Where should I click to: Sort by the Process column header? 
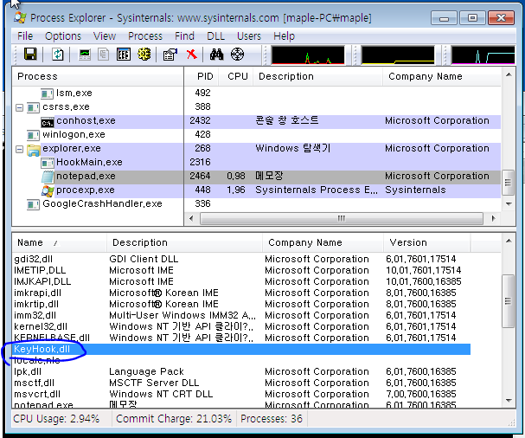[98, 76]
